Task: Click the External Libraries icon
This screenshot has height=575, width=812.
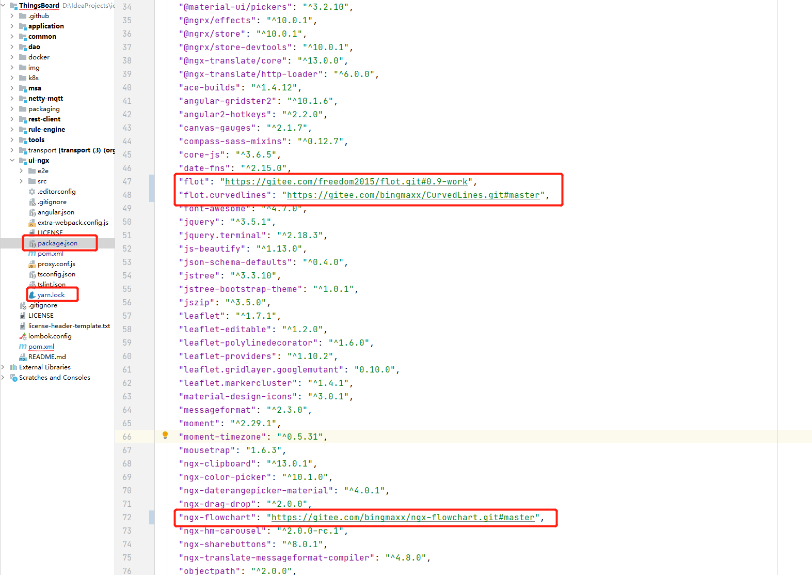Action: coord(13,367)
